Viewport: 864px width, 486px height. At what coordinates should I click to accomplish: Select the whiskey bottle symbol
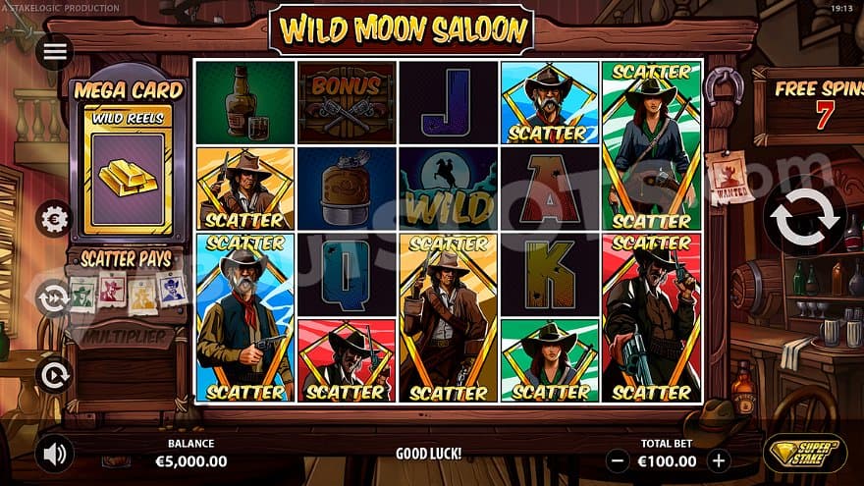[245, 102]
